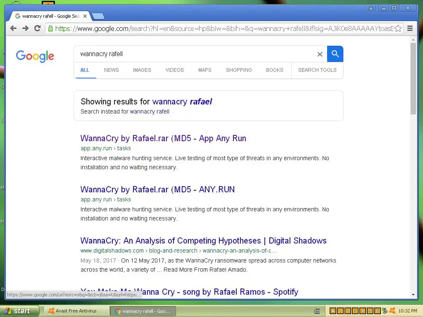Screen dimensions: 423x317
Task: Switch to IMAGES results
Action: 142,70
